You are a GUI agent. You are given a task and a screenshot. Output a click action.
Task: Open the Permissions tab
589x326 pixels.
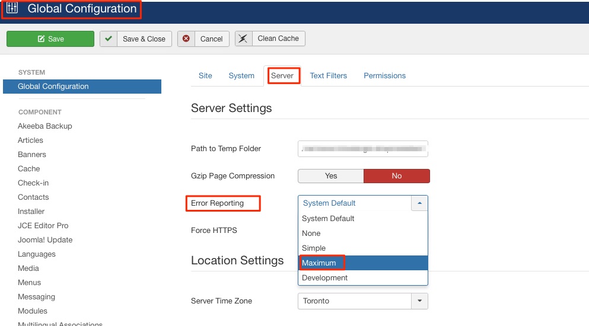coord(384,75)
